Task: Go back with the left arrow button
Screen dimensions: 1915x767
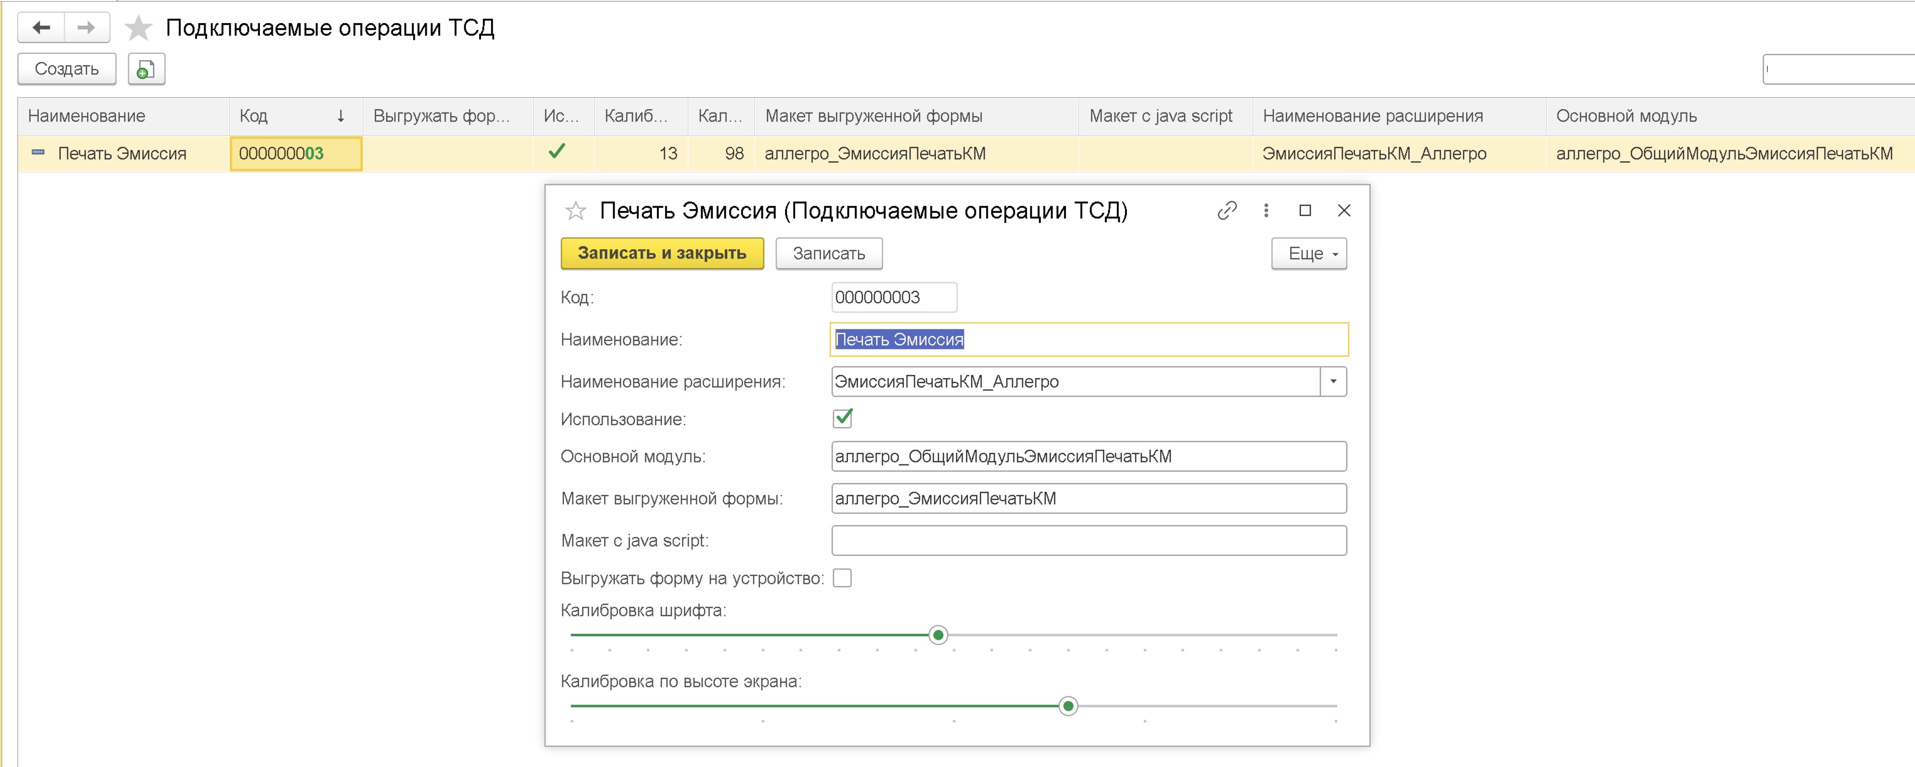Action: (42, 28)
